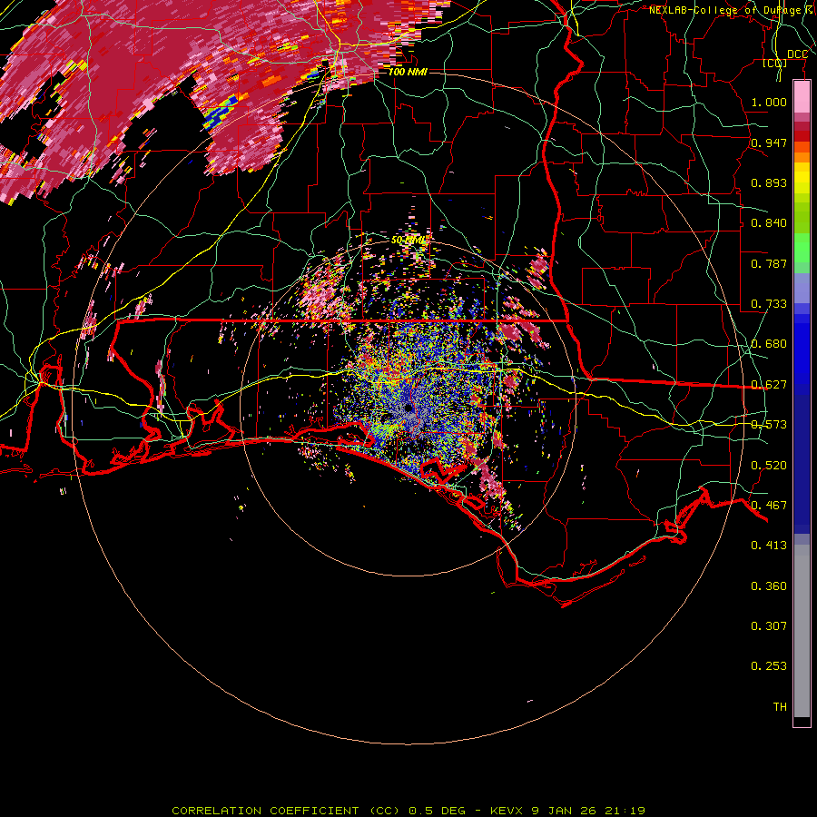The height and width of the screenshot is (817, 817).
Task: Click the [CC] unit label
Action: pyautogui.click(x=775, y=64)
